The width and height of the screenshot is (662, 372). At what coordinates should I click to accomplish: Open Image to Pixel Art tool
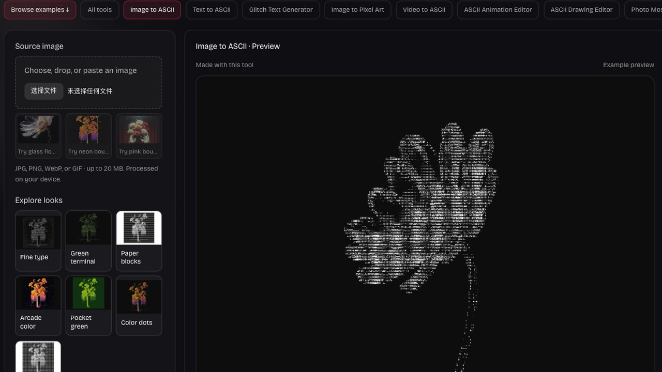click(x=358, y=10)
